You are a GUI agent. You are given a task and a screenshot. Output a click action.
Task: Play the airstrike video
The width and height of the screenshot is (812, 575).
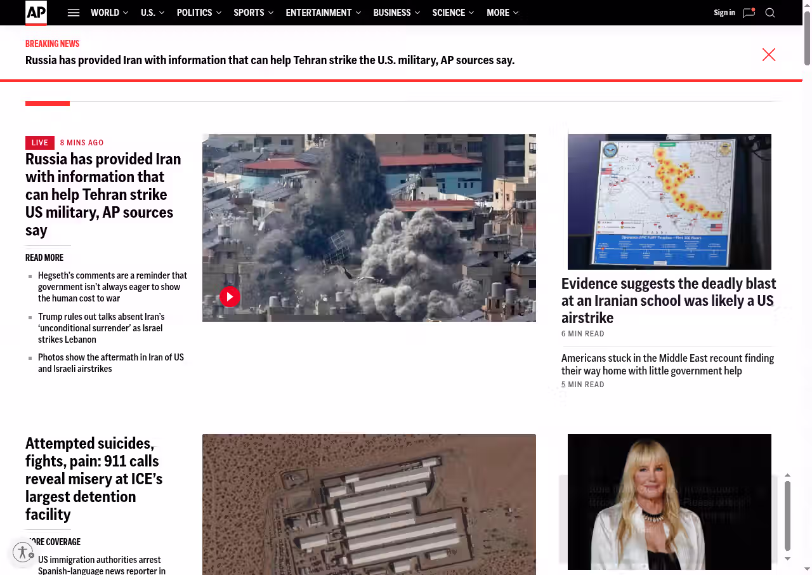click(230, 296)
